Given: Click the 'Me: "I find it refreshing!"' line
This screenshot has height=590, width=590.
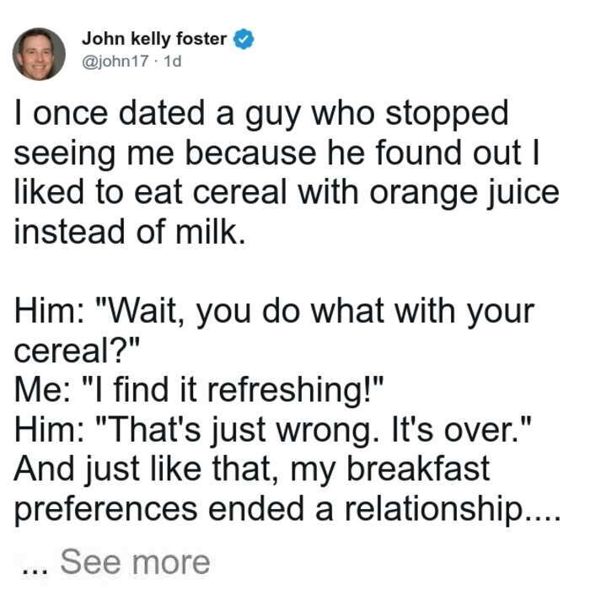Looking at the screenshot, I should (199, 390).
